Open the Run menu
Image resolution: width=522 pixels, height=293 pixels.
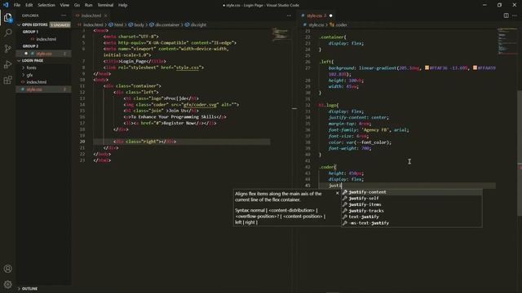[88, 5]
